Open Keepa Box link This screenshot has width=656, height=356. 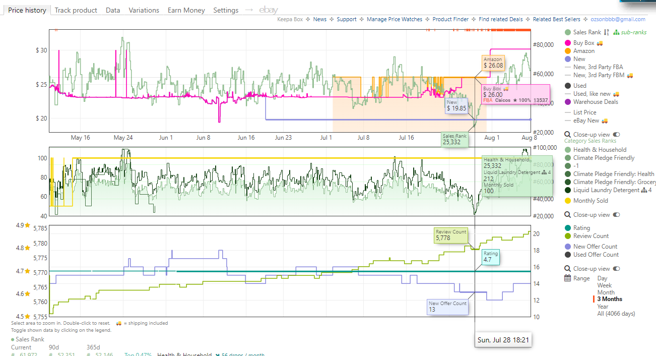click(x=290, y=20)
